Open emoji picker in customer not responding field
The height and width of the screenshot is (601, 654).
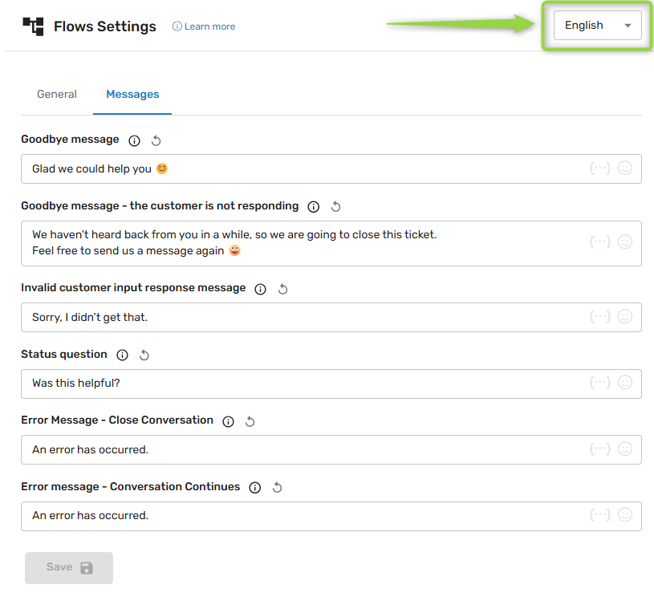tap(625, 242)
